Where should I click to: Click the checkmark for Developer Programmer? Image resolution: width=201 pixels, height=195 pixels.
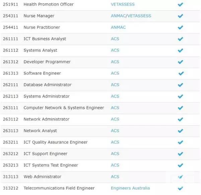pos(180,62)
